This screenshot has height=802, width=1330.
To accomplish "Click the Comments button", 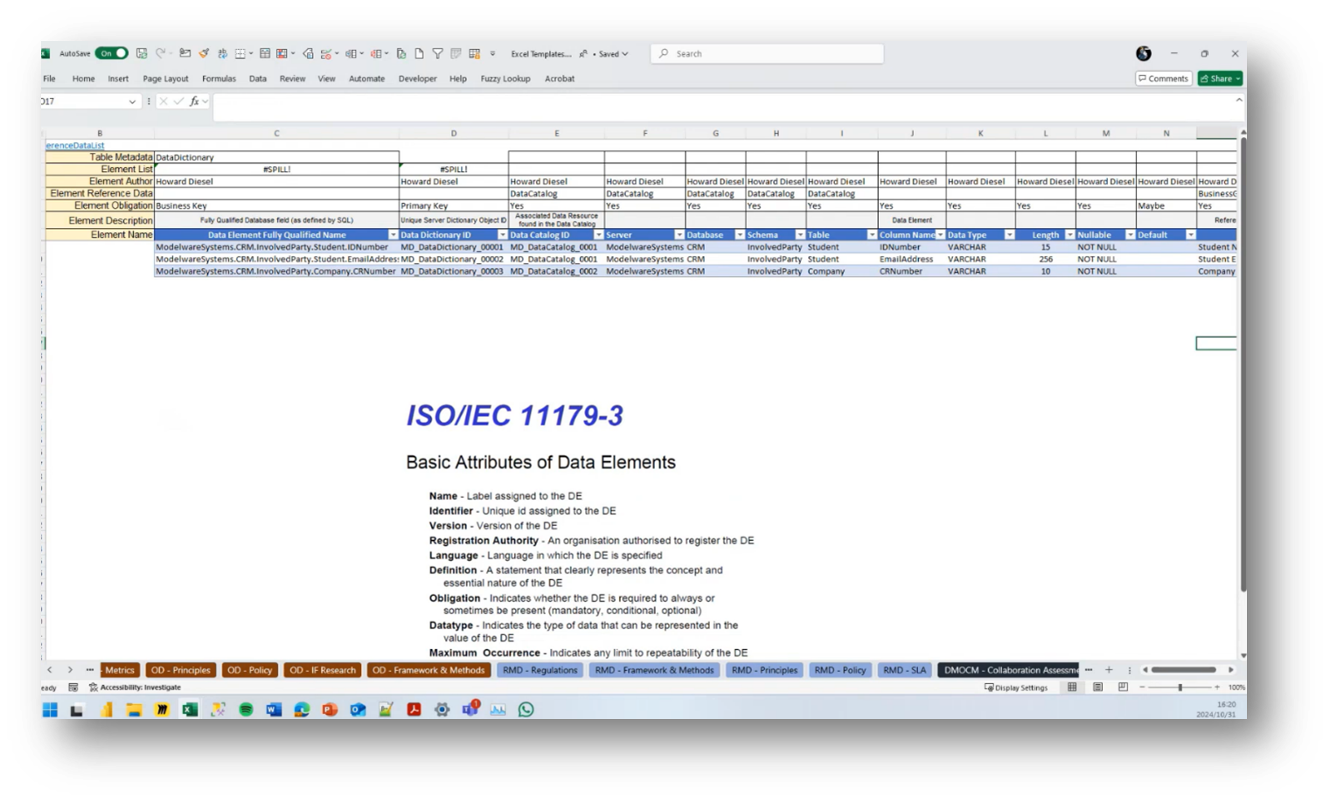I will (1163, 79).
